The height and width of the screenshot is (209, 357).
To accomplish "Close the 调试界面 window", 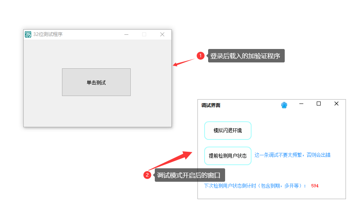I will (x=336, y=104).
